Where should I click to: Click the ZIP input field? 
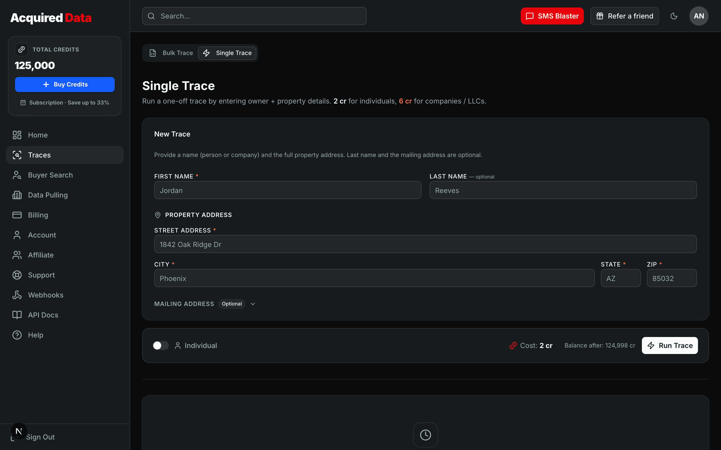tap(672, 278)
